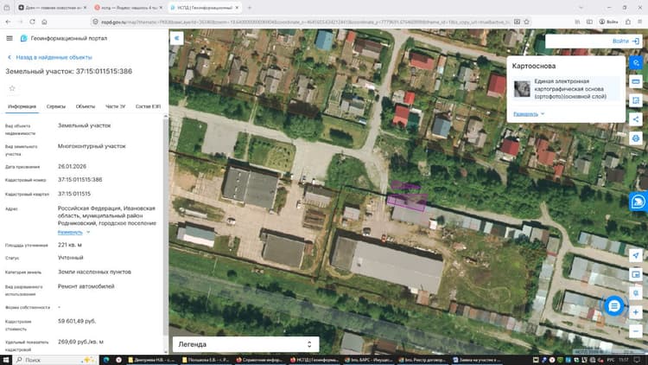Click the map search pin tool
This screenshot has width=648, height=365.
pos(636,293)
